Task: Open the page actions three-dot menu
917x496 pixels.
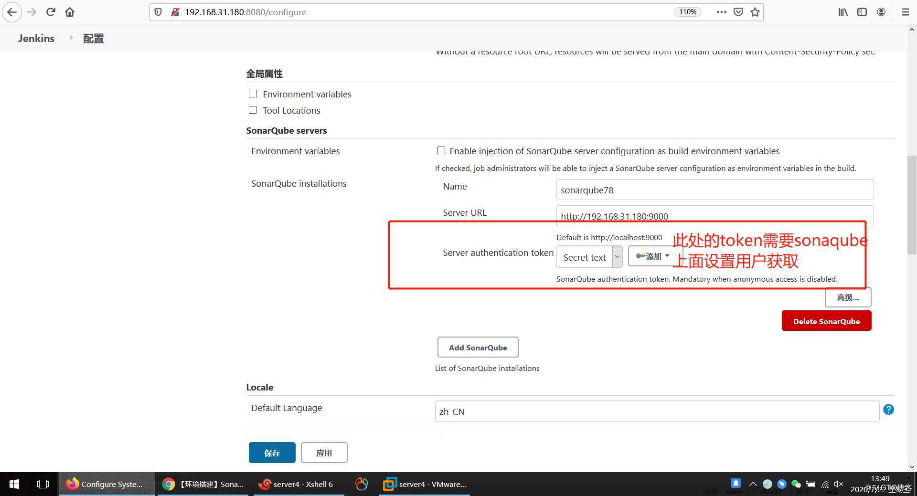Action: (721, 12)
